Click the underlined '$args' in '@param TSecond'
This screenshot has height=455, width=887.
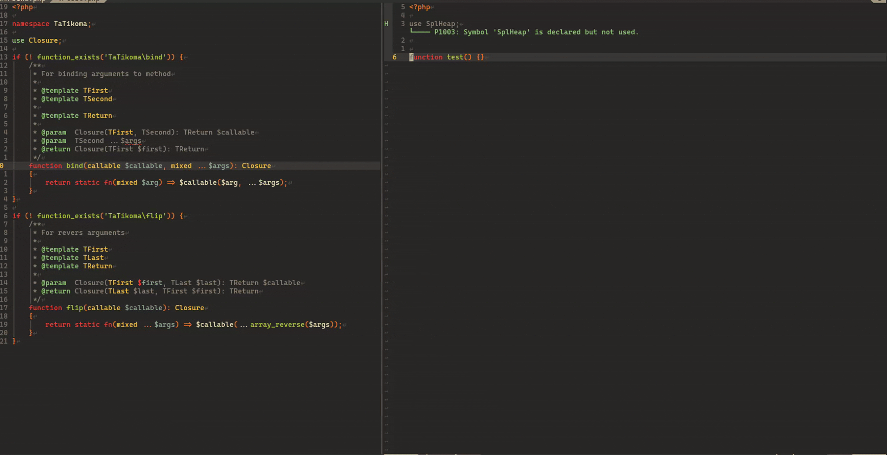tap(131, 141)
